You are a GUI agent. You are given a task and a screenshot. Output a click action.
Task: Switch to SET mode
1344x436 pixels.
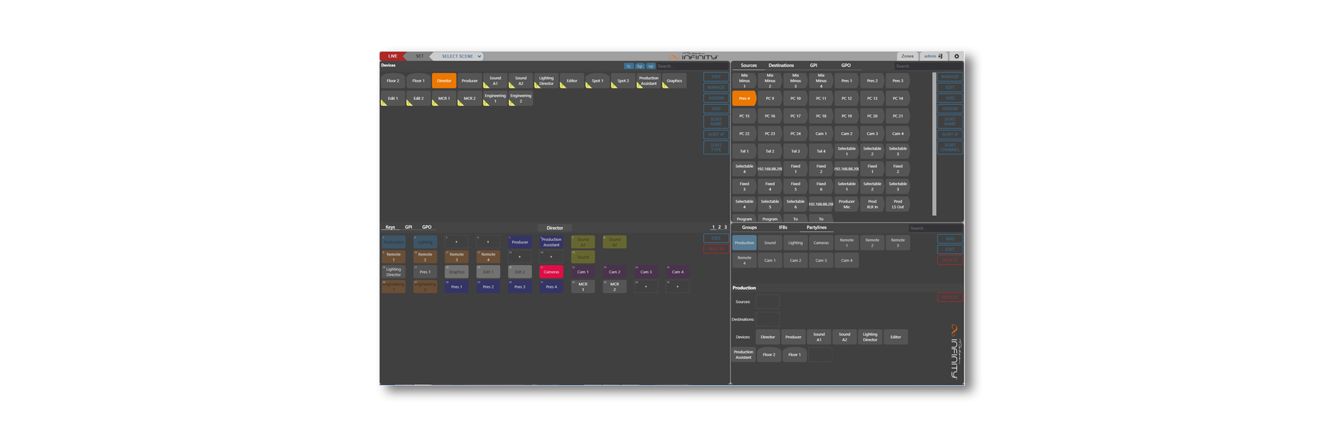pyautogui.click(x=419, y=56)
